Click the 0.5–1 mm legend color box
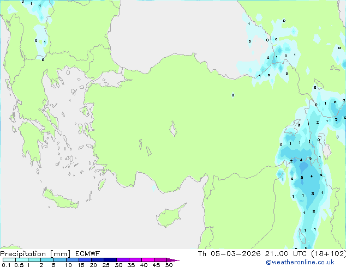346x267 pixels. click(22, 260)
